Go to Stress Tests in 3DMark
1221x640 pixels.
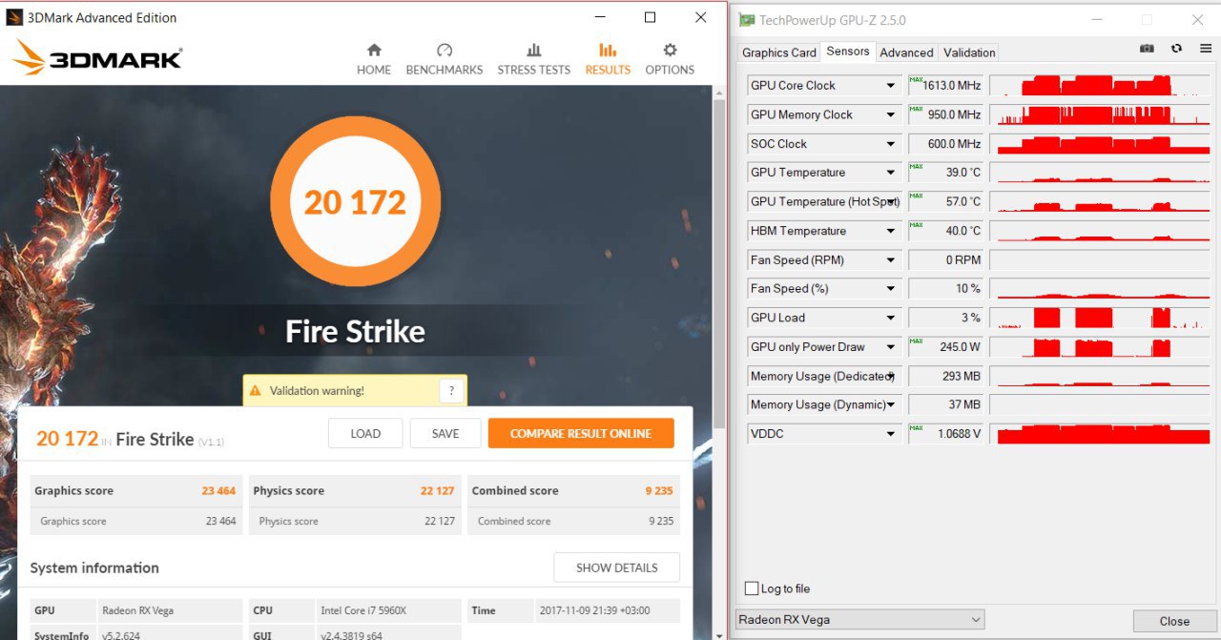click(x=534, y=59)
